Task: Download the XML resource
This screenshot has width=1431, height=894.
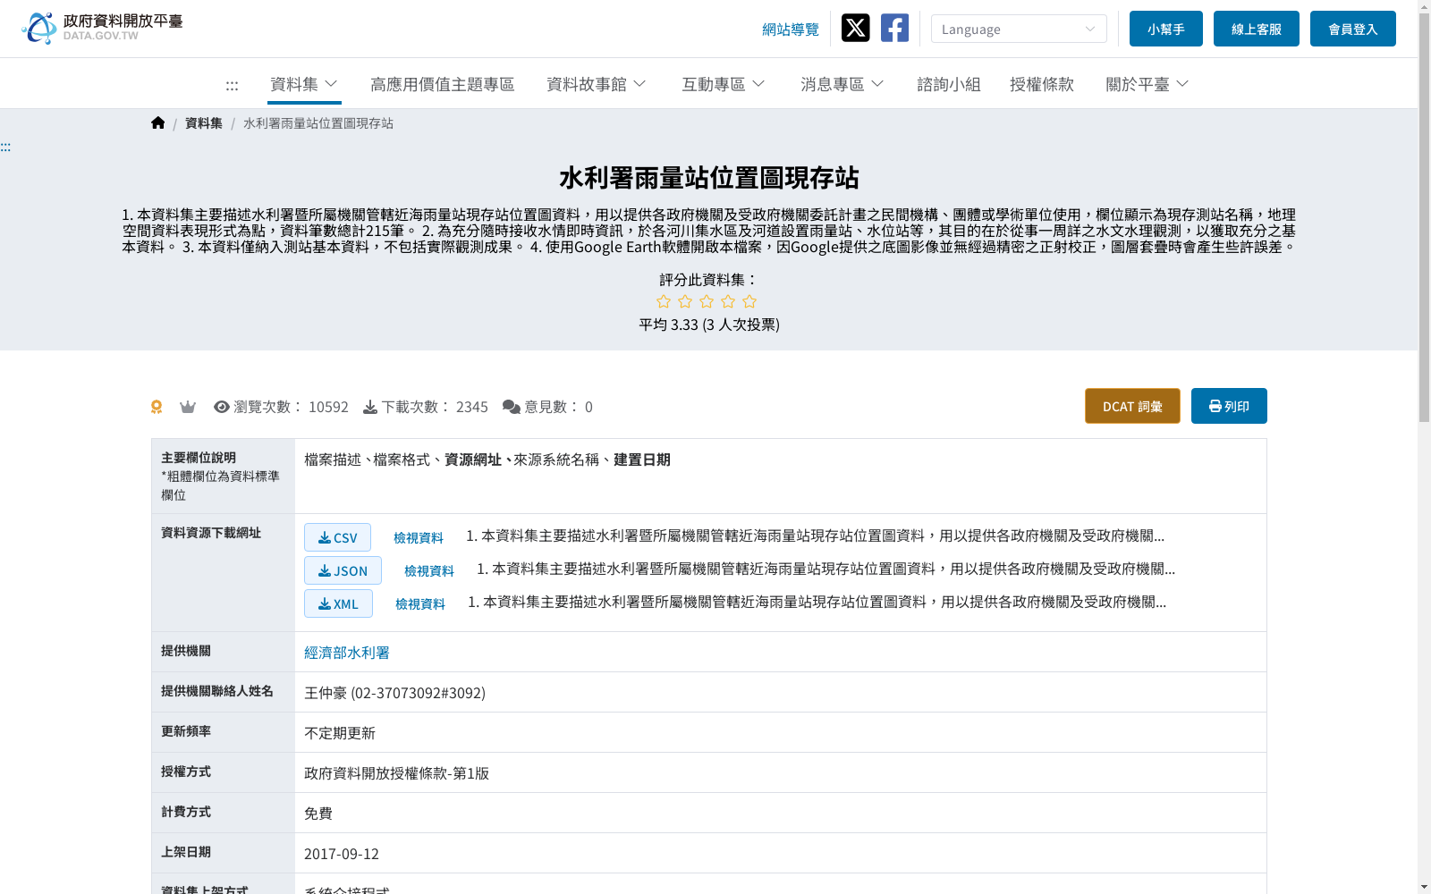Action: [x=338, y=603]
